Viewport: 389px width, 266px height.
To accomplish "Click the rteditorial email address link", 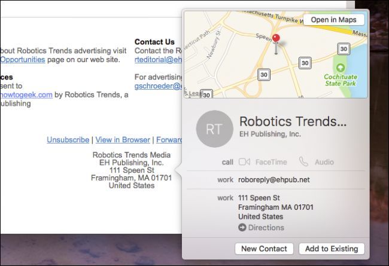I will [158, 60].
